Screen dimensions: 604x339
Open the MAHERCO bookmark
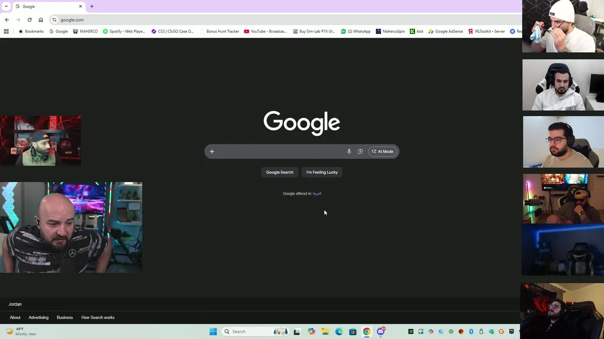click(x=85, y=32)
